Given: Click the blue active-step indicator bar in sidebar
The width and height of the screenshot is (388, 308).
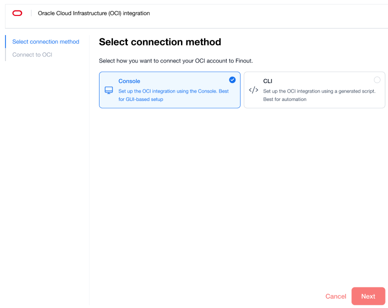Looking at the screenshot, I should (5, 42).
